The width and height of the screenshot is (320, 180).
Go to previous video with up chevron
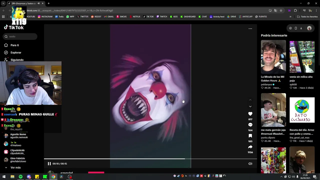click(250, 100)
